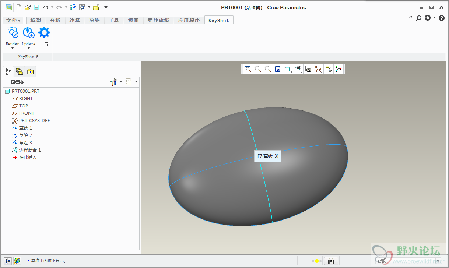Customize the quick access toolbar arrow
Viewport: 449px width, 268px height.
click(106, 7)
